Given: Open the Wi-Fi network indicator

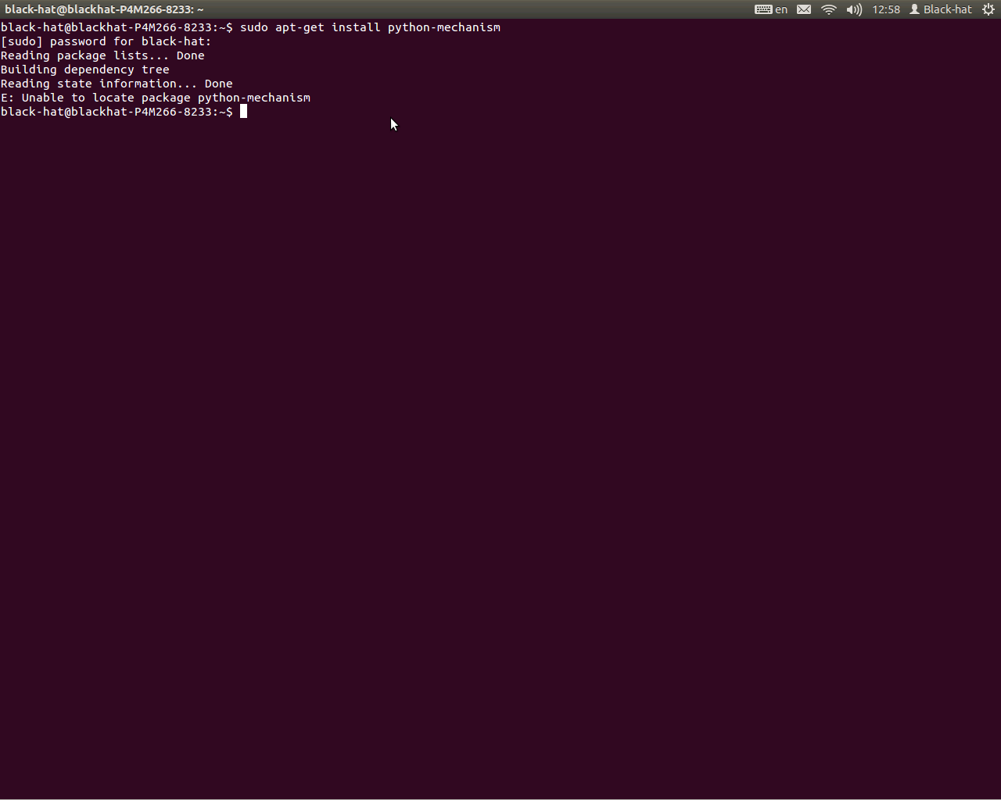Looking at the screenshot, I should pyautogui.click(x=829, y=9).
